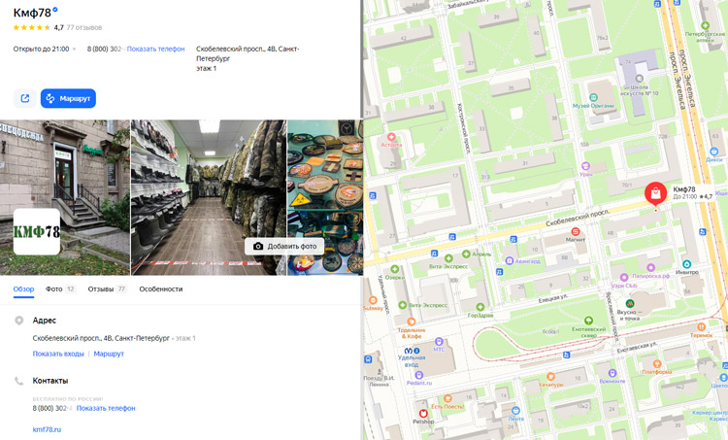The image size is (728, 440).
Task: Click the blue Маршрут route button
Action: [68, 98]
